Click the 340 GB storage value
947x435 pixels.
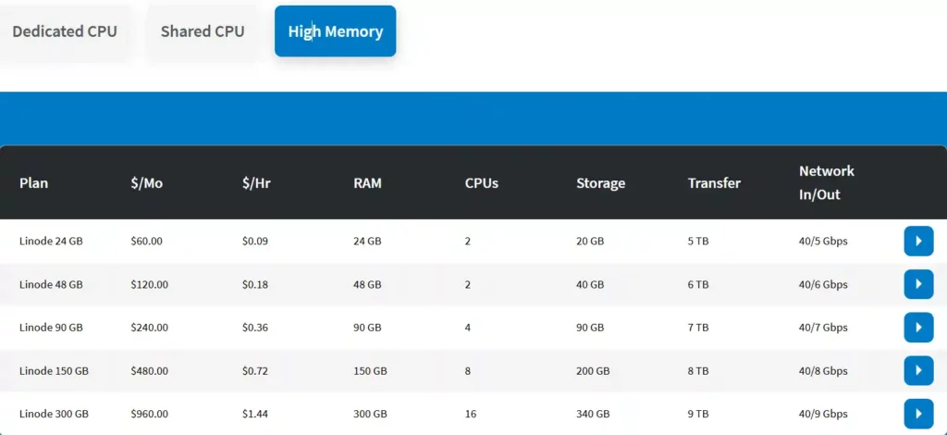(x=593, y=415)
